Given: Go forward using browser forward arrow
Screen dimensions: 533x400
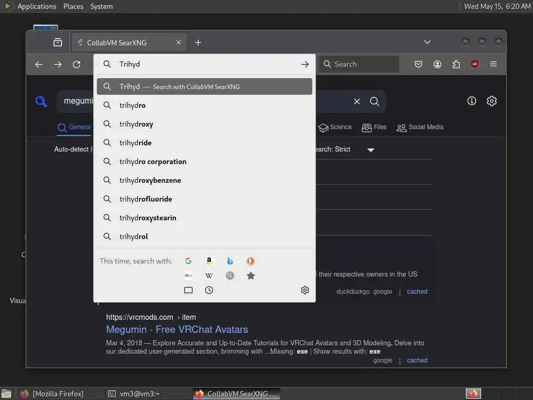Looking at the screenshot, I should [x=58, y=64].
